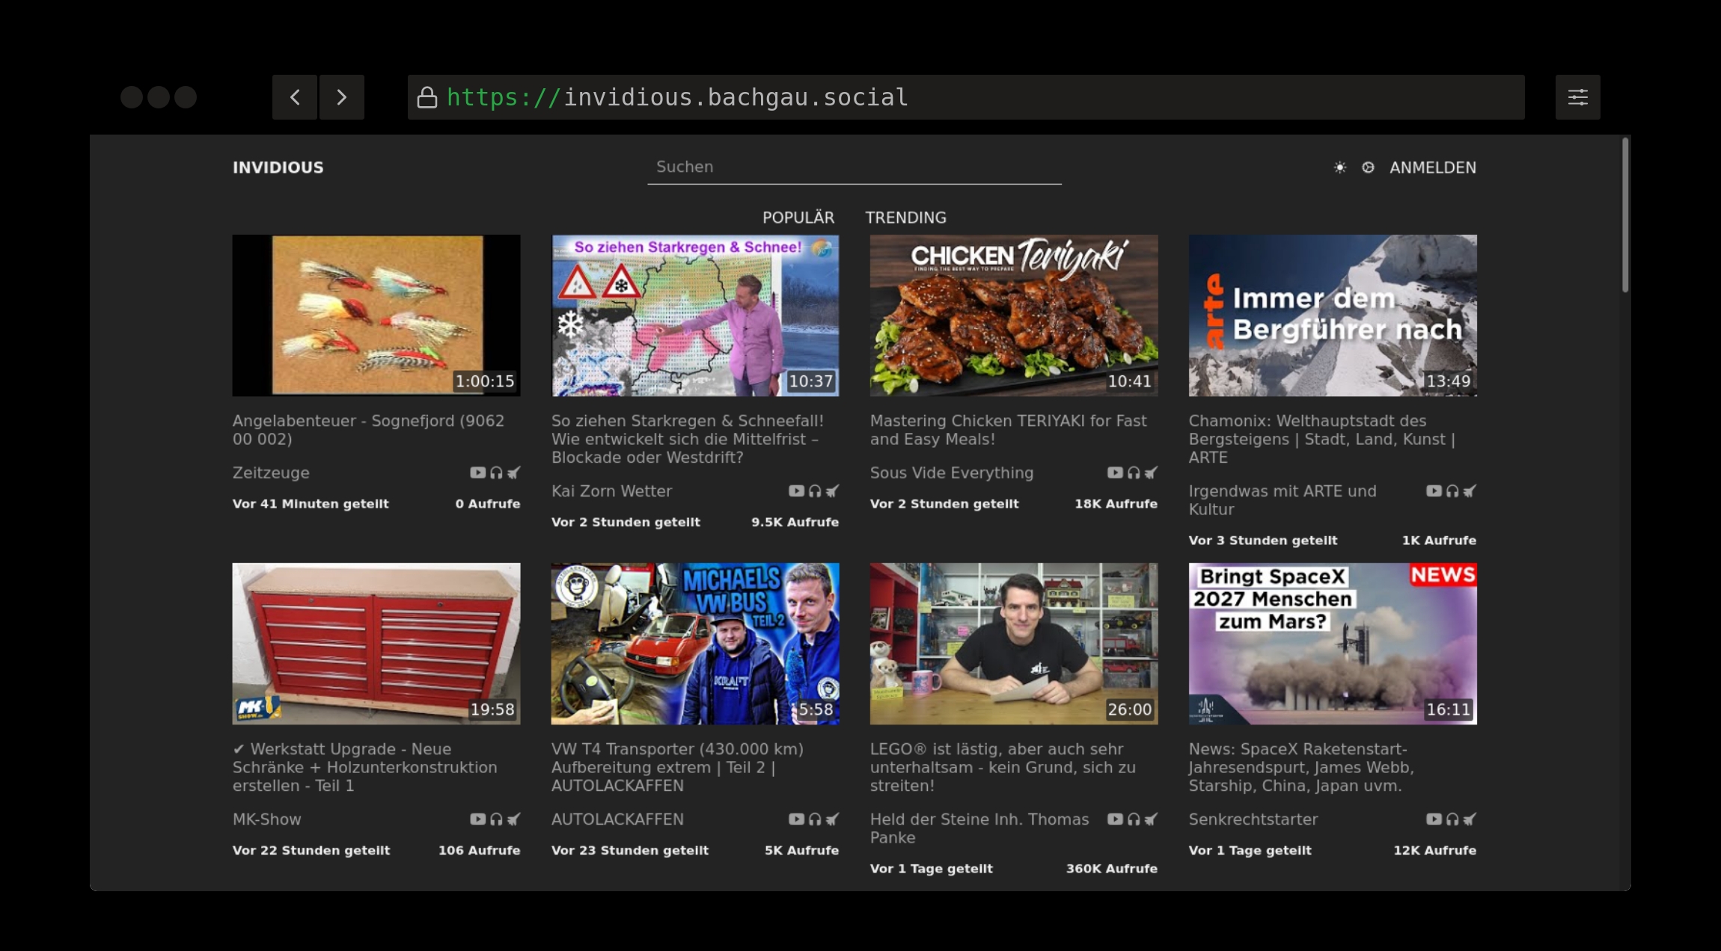The width and height of the screenshot is (1721, 951).
Task: YouTube icon beside MK-Show channel
Action: coord(477,819)
